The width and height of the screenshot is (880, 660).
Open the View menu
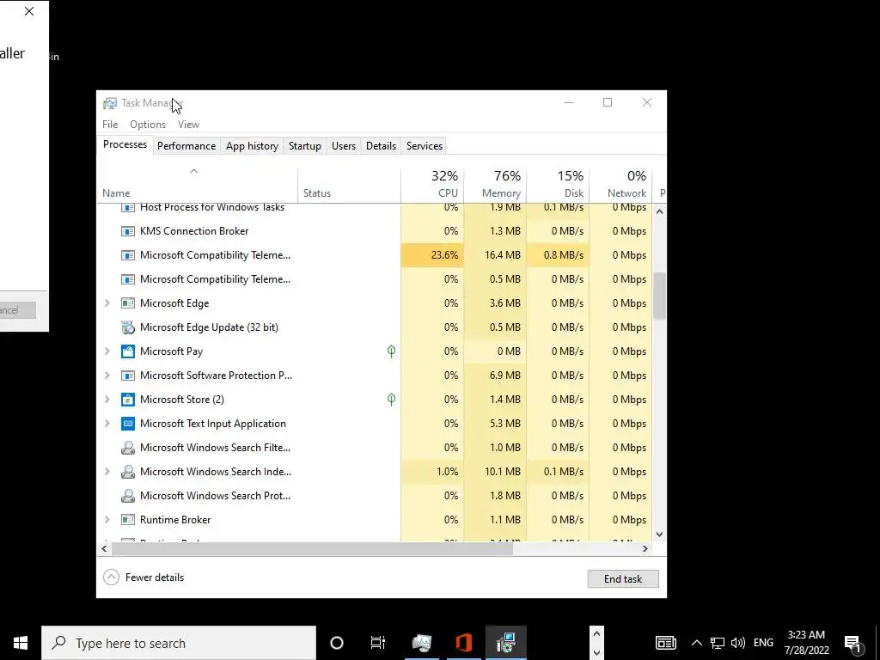tap(188, 125)
